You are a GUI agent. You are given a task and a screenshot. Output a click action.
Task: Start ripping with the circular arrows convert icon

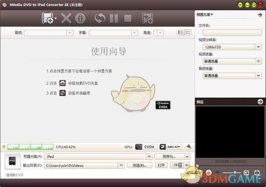(100, 18)
